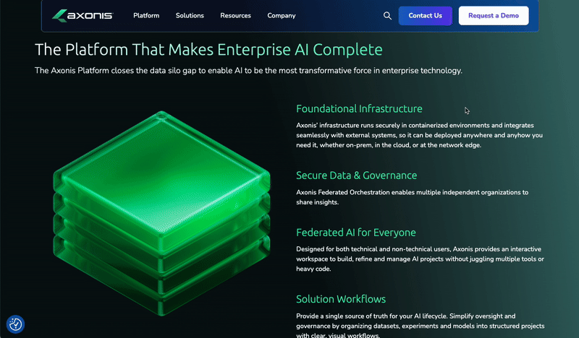The image size is (579, 338).
Task: Click the Contact Us button
Action: point(425,15)
